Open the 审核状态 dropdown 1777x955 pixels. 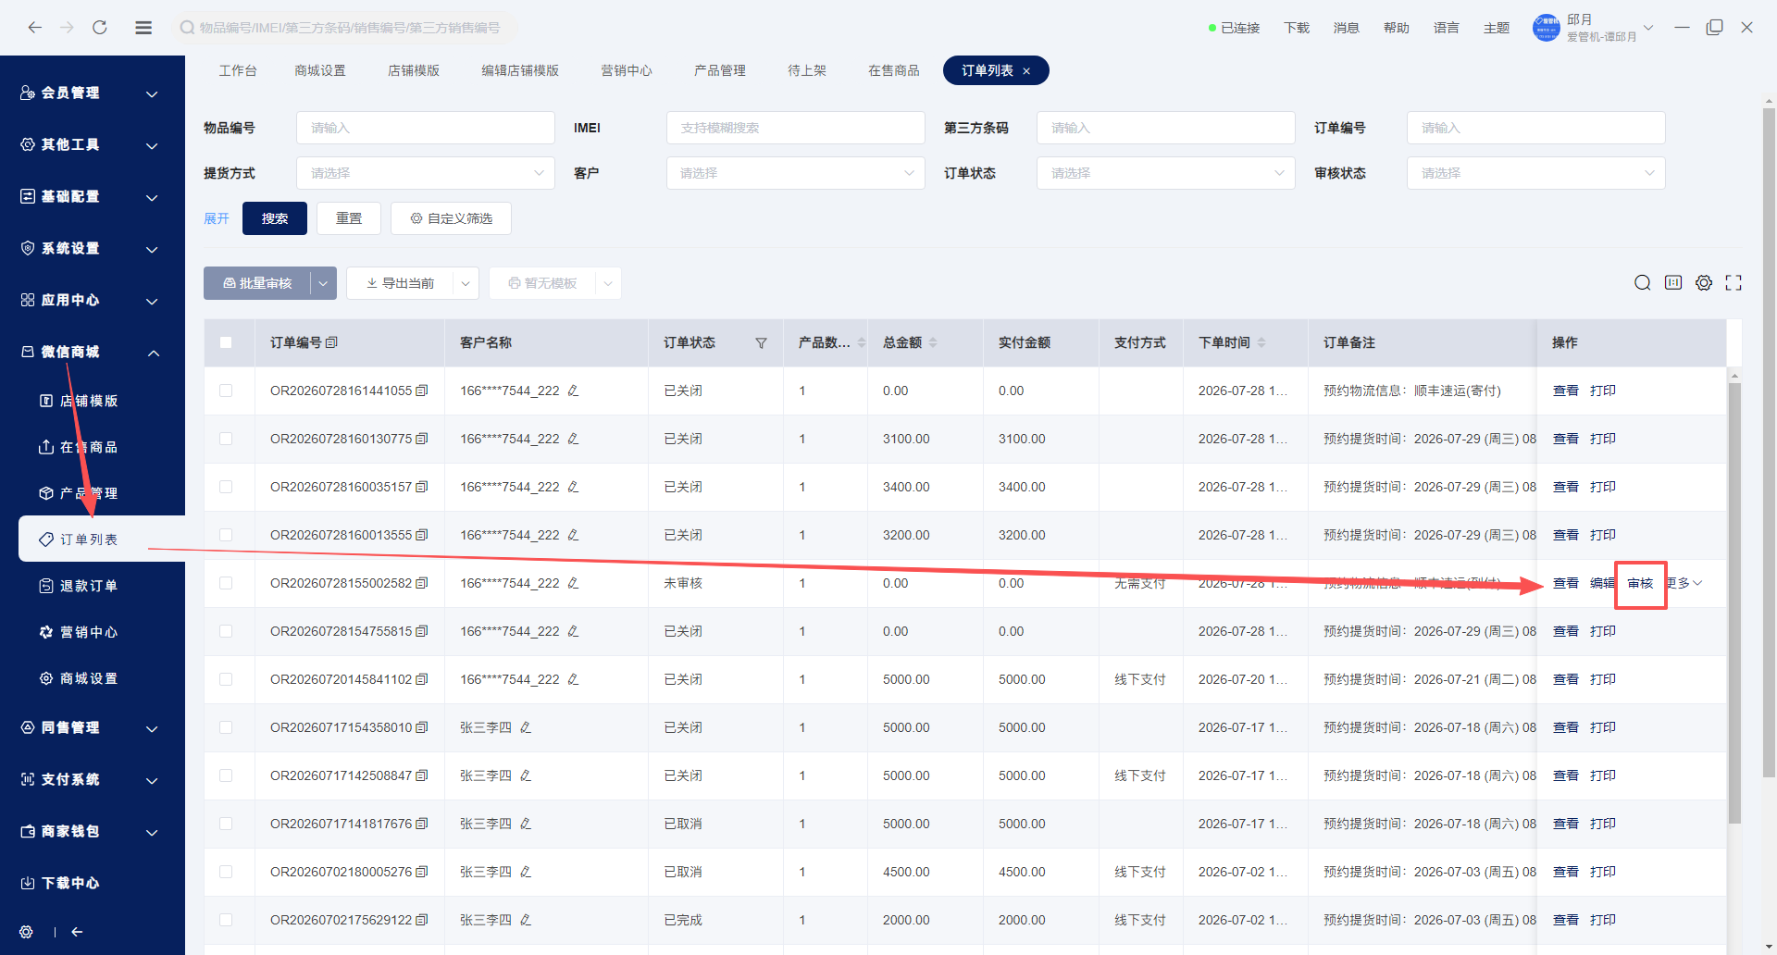click(1536, 173)
